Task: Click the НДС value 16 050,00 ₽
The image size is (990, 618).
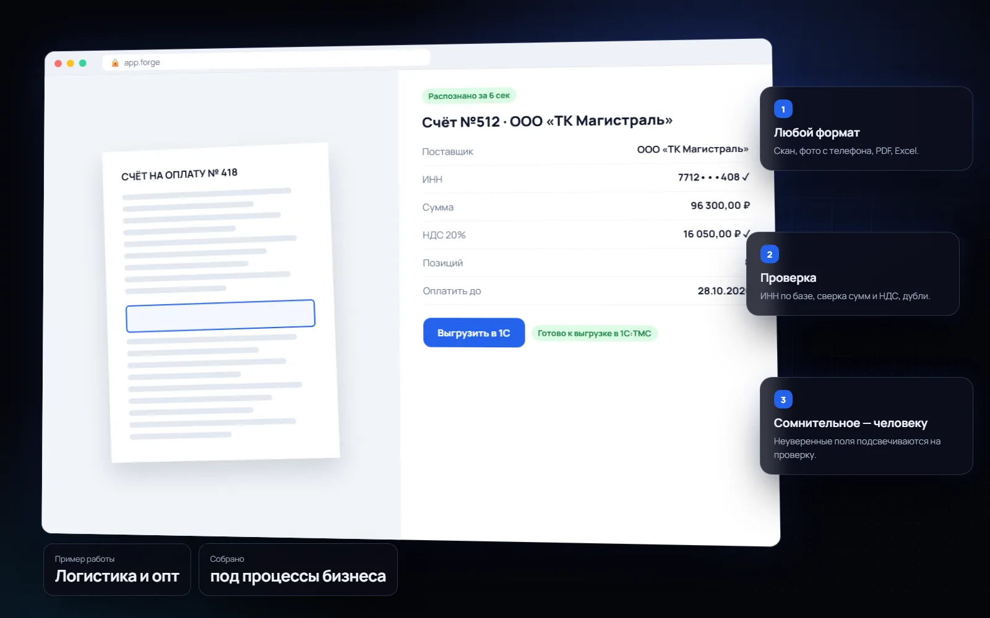Action: pos(717,234)
